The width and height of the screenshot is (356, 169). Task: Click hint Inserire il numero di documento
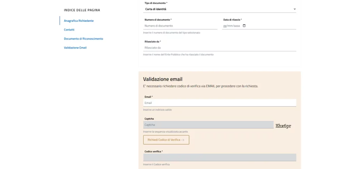172,33
